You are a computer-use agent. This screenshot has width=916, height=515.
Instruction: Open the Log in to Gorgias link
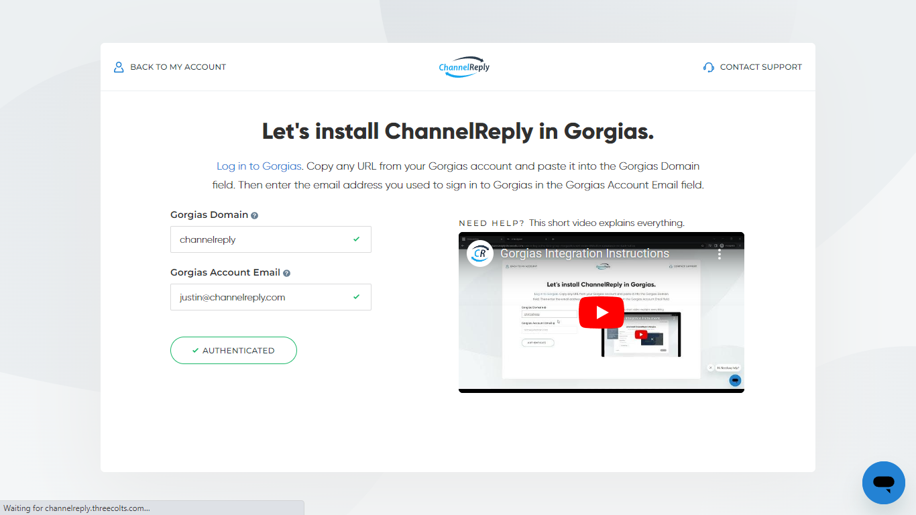point(259,166)
